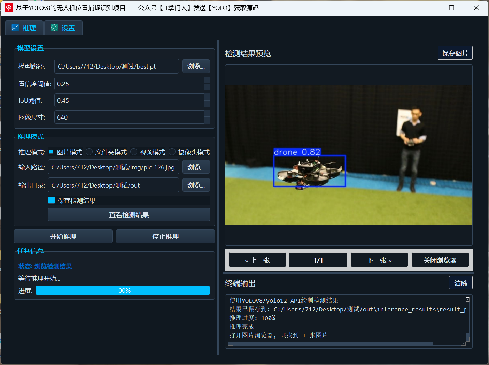Select 图片模式 inference mode
Image resolution: width=489 pixels, height=365 pixels.
click(x=65, y=152)
